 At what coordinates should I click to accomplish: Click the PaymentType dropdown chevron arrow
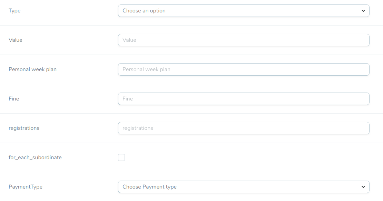click(x=363, y=187)
